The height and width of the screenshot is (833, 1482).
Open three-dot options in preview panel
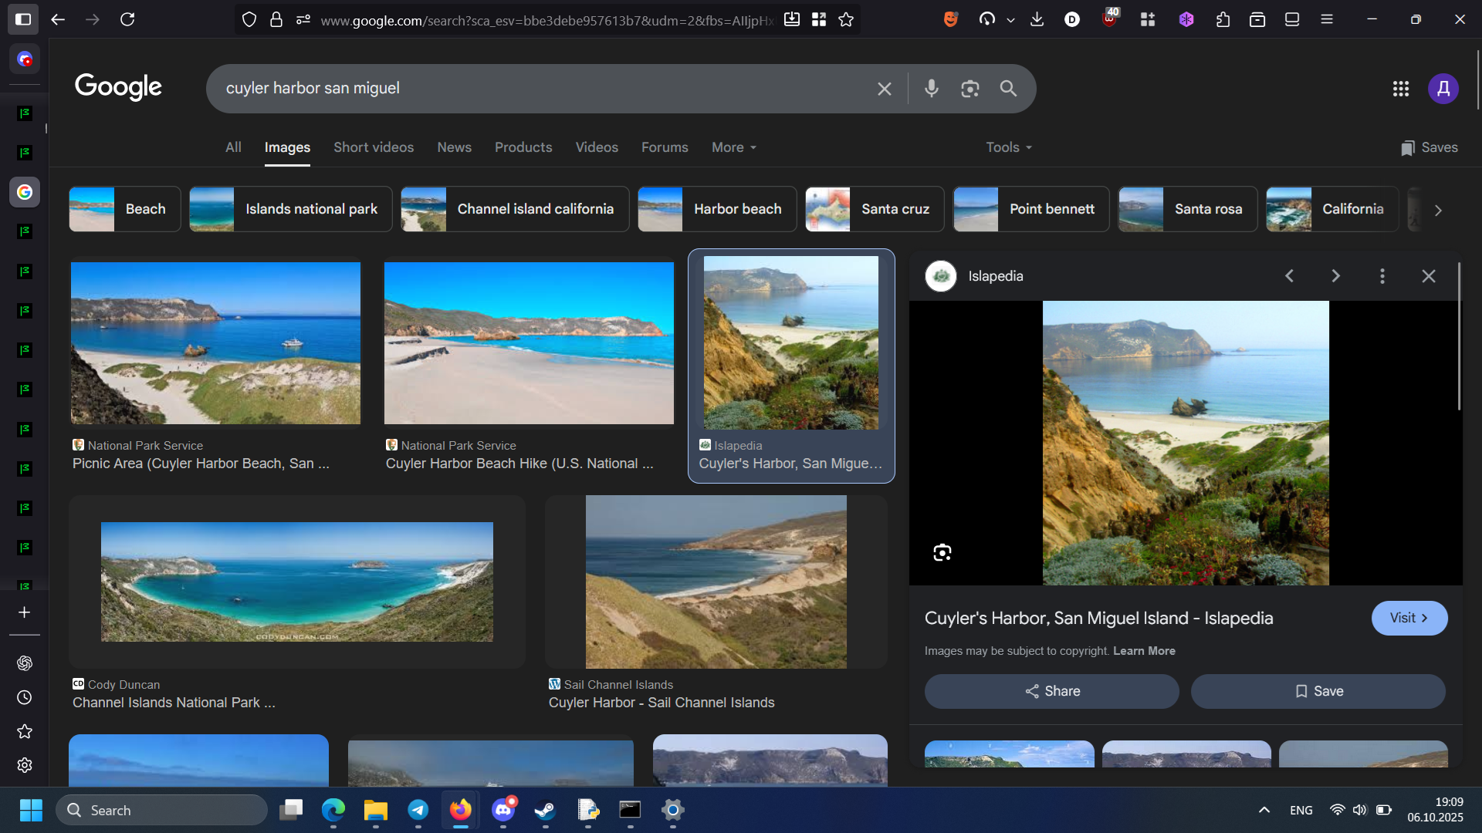point(1382,276)
